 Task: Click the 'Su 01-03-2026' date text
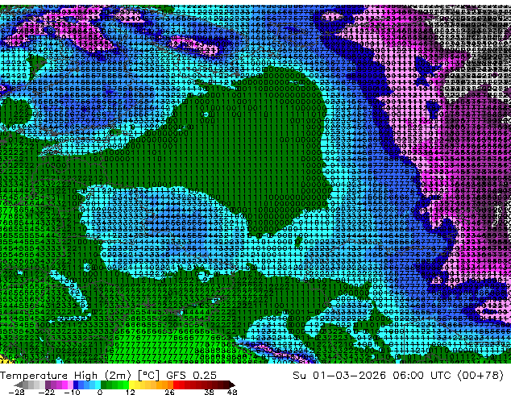coord(339,376)
